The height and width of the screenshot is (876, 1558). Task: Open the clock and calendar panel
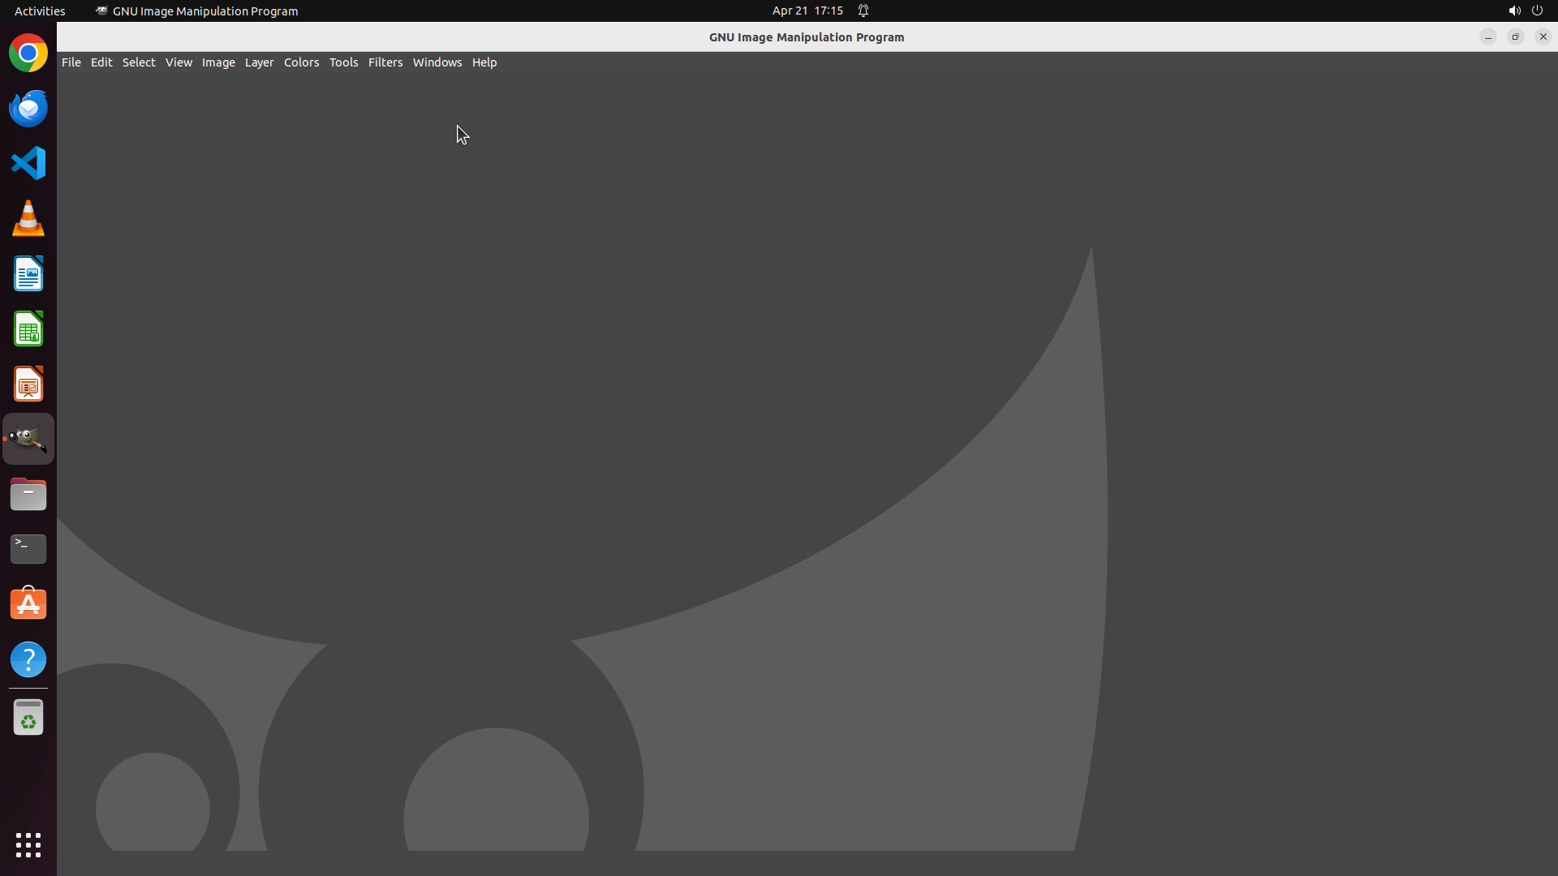pos(807,11)
